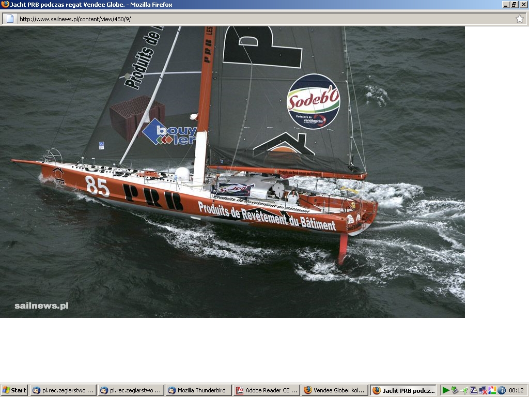Switch to the first pl.rec.zeglarstwo taskbar window

click(64, 390)
